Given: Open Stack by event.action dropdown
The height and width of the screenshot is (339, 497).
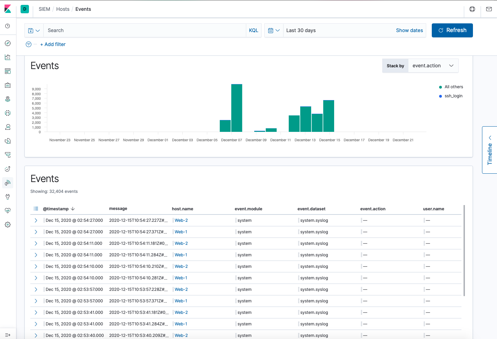Looking at the screenshot, I should (x=433, y=66).
